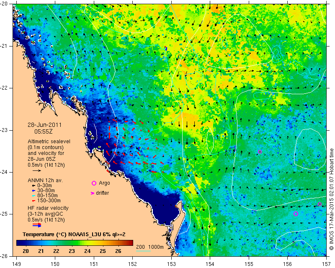
Task: Click the longitude axis label '149'
Action: [16, 264]
